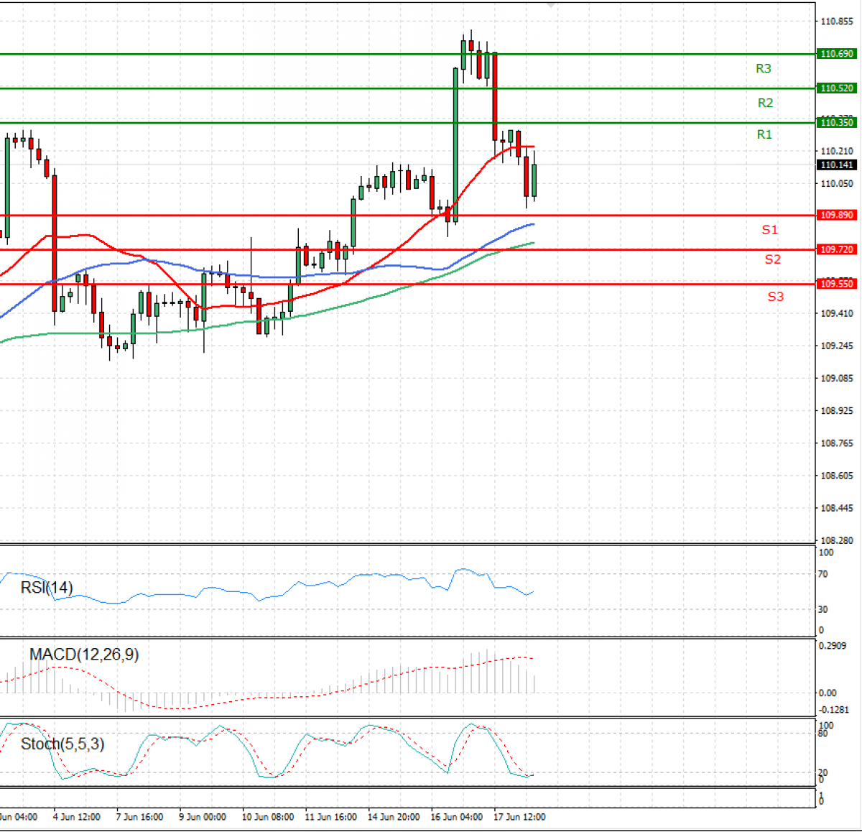862x832 pixels.
Task: Click the R2 resistance label
Action: coord(765,103)
